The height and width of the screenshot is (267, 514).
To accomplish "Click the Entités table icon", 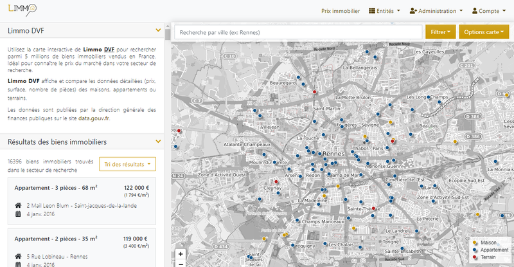I will click(x=372, y=11).
